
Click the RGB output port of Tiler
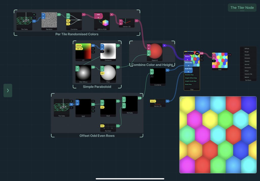click(x=202, y=53)
